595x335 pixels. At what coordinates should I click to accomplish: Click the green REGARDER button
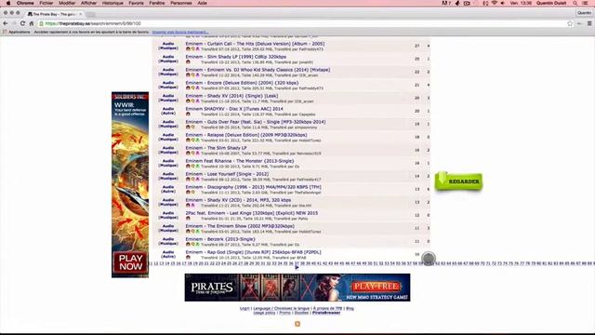pyautogui.click(x=459, y=181)
